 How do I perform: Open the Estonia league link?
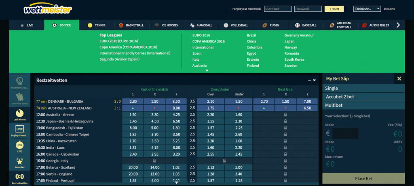(253, 59)
